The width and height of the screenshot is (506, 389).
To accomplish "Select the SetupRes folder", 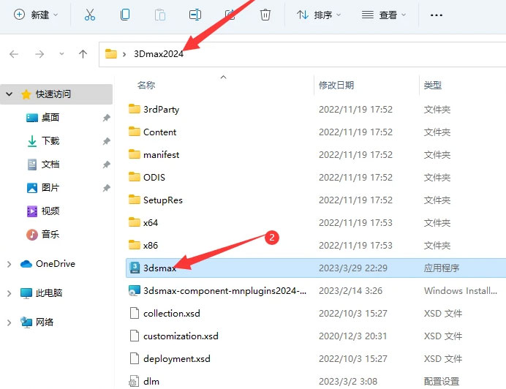I will pos(163,200).
